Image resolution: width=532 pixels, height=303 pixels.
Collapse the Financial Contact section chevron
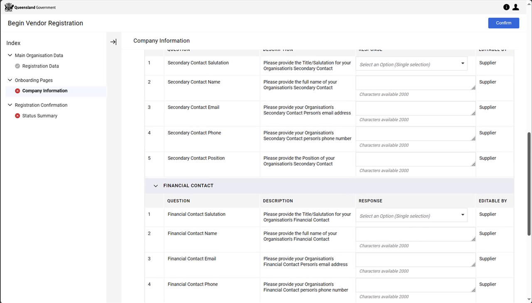156,186
